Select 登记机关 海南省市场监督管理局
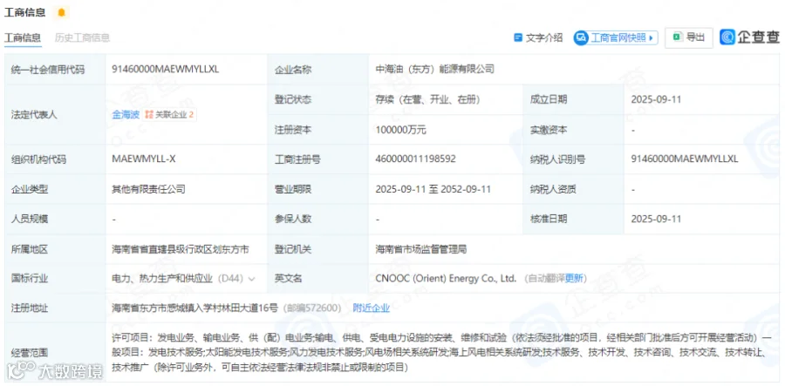The image size is (785, 386). [x=421, y=249]
